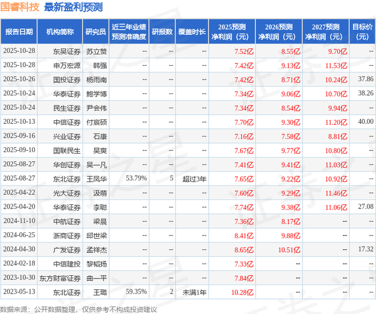Select the 2027预测净利润 column header
This screenshot has height=314, width=376.
click(x=326, y=32)
